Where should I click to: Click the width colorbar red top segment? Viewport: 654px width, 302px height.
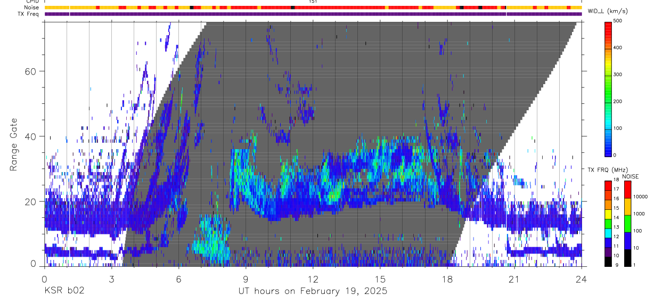[x=608, y=32]
